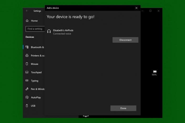Viewport: 185px width, 123px height.
Task: Close the Add a device dialog
Action: coord(136,8)
